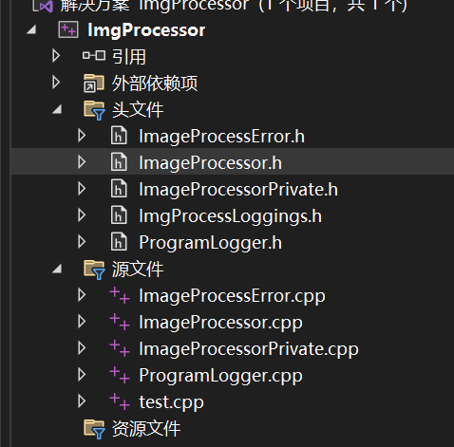Expand the ImgProcessLoggings.h node arrow
454x447 pixels.
tap(82, 215)
